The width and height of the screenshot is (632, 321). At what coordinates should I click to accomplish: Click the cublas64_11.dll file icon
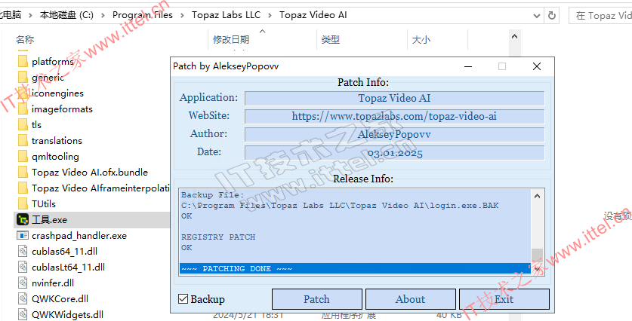coord(23,252)
